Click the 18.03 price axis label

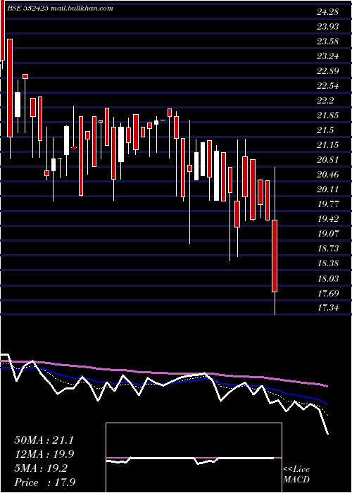coord(327,279)
